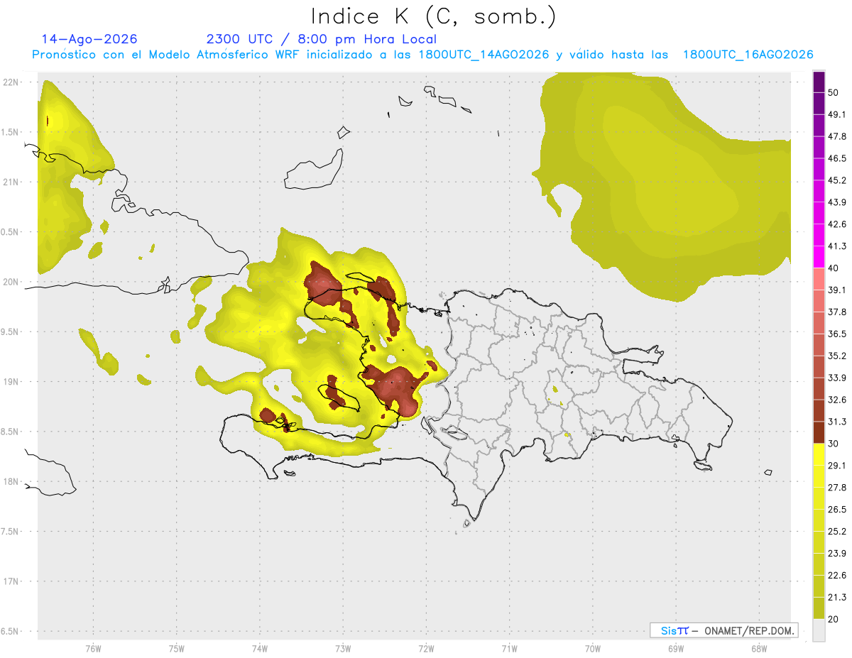The height and width of the screenshot is (658, 852).
Task: Click the '74W' longitude label
Action: coord(259,648)
